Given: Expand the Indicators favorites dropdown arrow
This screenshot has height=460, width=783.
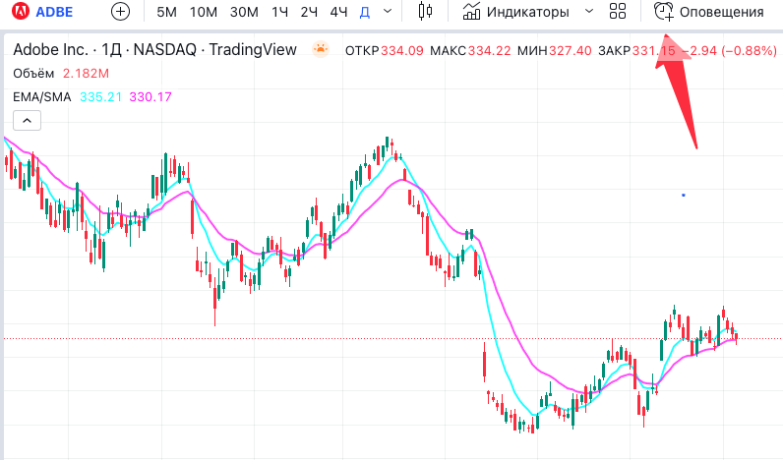Looking at the screenshot, I should pos(588,12).
